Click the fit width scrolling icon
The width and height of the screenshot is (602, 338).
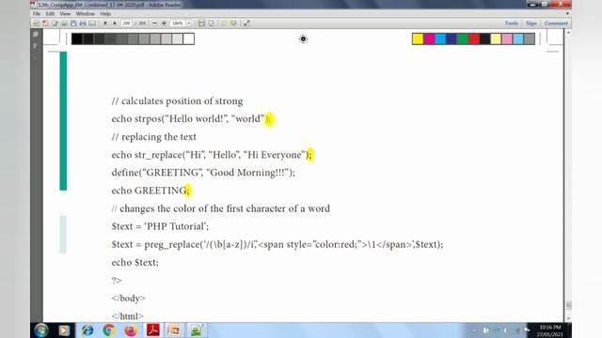[x=201, y=23]
